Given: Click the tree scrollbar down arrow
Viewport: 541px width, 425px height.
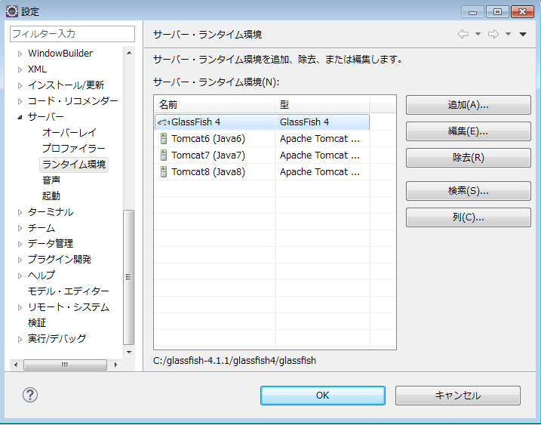Looking at the screenshot, I should [129, 352].
